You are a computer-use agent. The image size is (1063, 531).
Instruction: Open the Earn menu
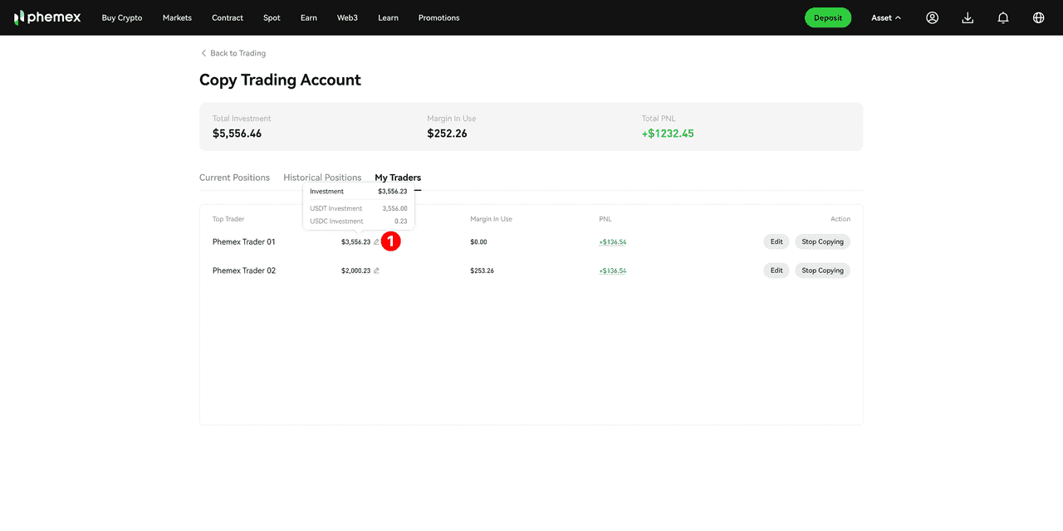click(x=308, y=17)
